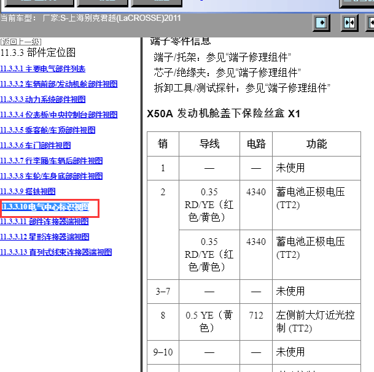374x372 pixels.
Task: Click 未使用 in pin 1 row
Action: [x=316, y=168]
